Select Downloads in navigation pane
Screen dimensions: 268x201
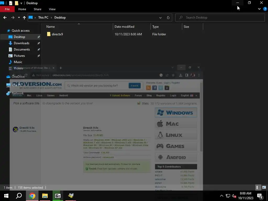(x=21, y=43)
